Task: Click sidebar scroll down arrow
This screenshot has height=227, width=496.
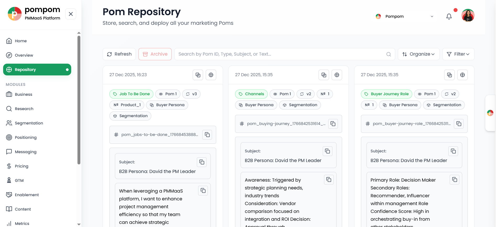Action: coord(79,224)
